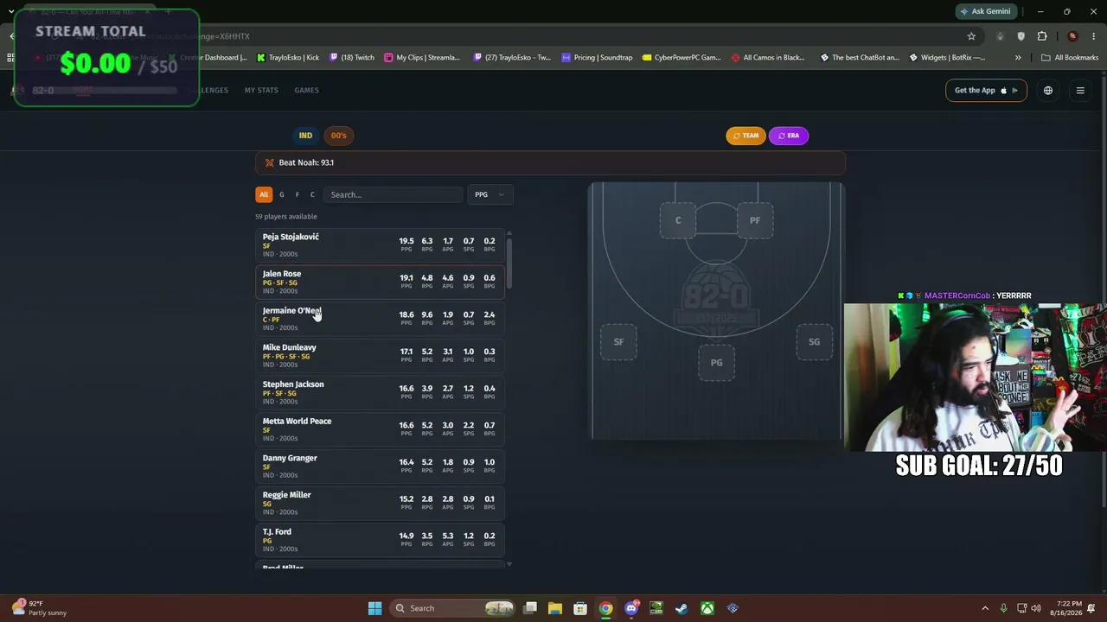Viewport: 1107px width, 622px height.
Task: Open the TrayloEsko Kick bookmark
Action: [288, 58]
